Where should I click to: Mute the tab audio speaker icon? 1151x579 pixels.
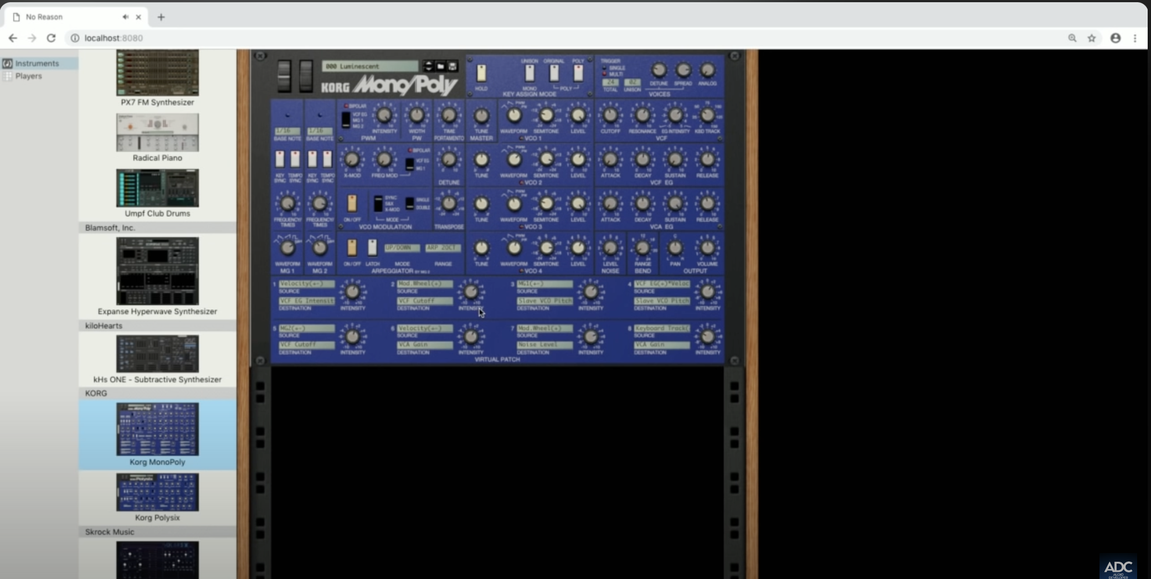[126, 17]
